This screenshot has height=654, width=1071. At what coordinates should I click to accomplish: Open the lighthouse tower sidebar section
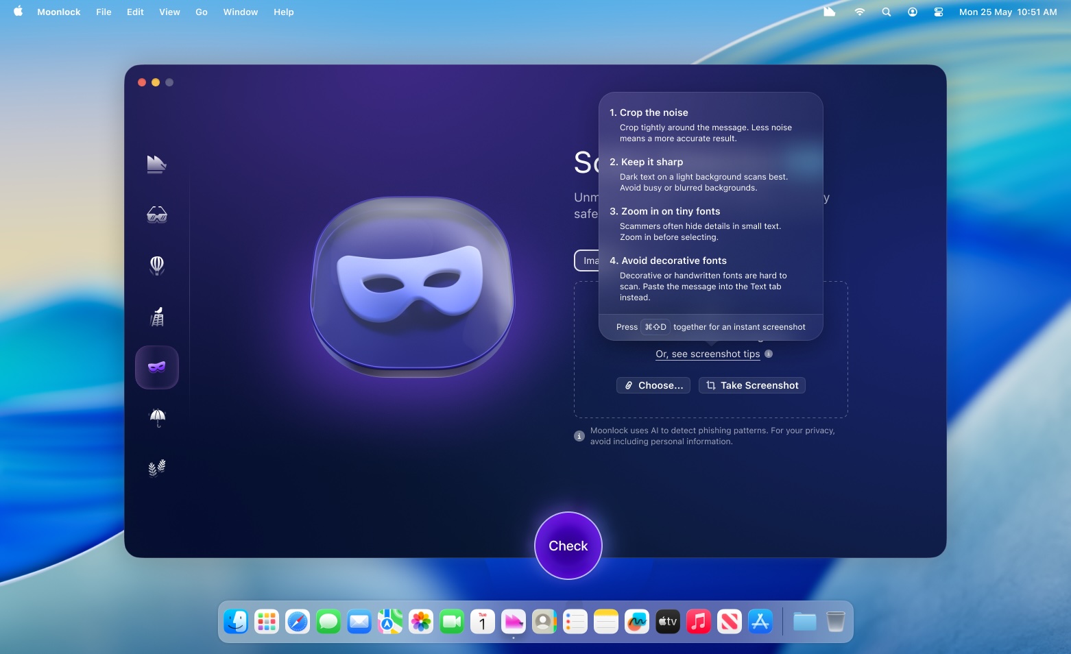156,316
